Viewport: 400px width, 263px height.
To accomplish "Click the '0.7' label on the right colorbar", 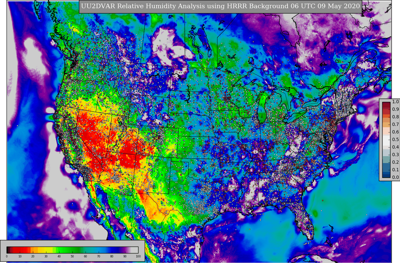I will (x=395, y=124).
